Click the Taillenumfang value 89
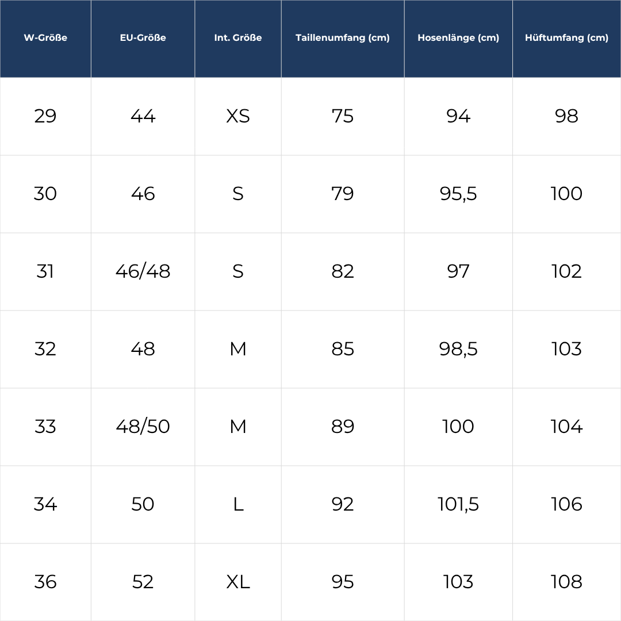Viewport: 621px width, 621px height. [343, 427]
